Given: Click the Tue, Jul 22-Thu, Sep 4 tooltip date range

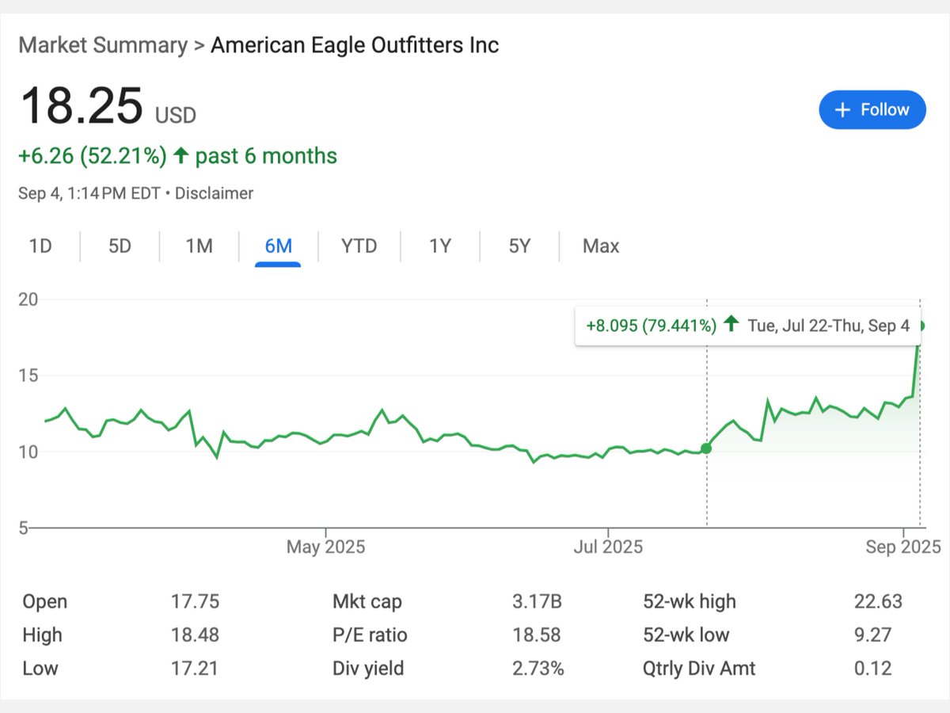Looking at the screenshot, I should 828,326.
